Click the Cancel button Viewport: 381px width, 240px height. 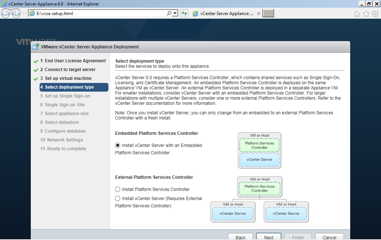pyautogui.click(x=329, y=237)
